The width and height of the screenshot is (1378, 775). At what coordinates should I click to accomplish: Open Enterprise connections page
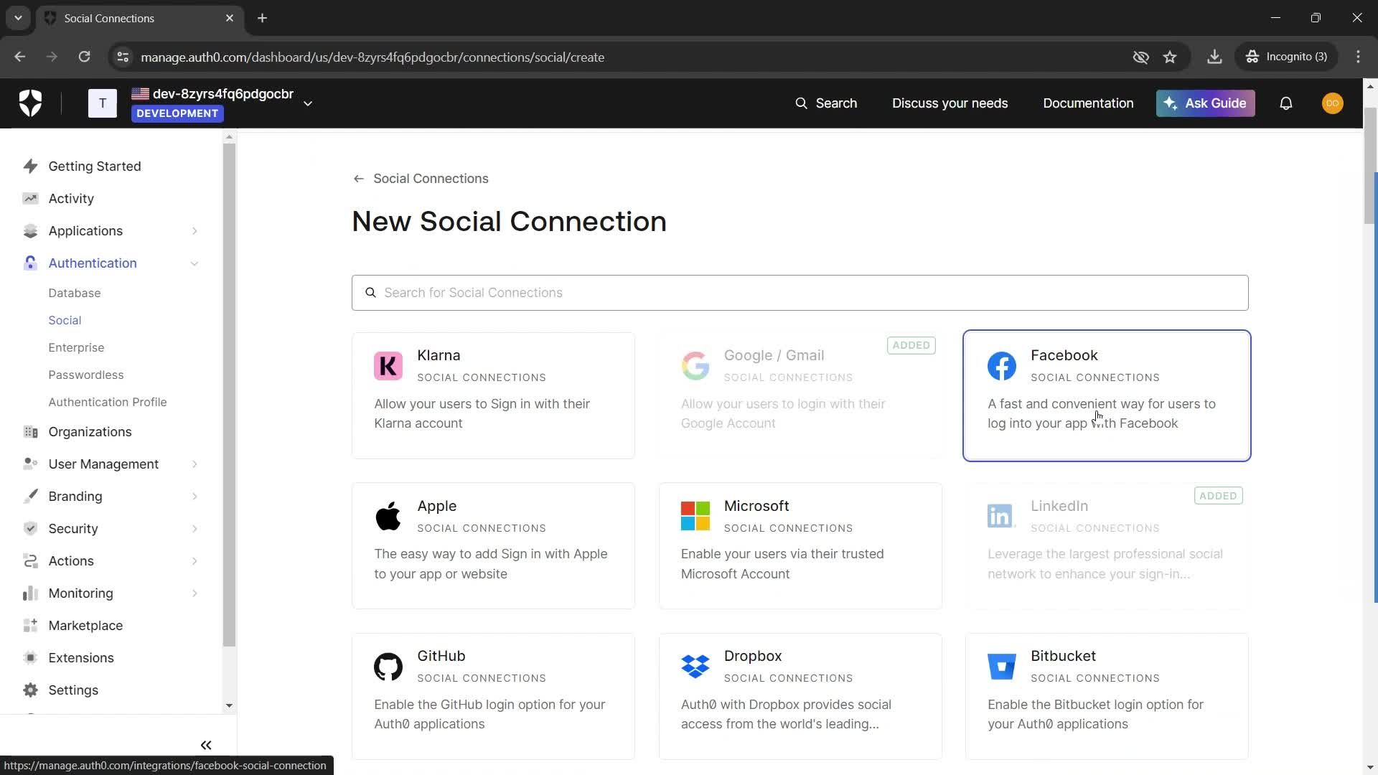pos(76,347)
